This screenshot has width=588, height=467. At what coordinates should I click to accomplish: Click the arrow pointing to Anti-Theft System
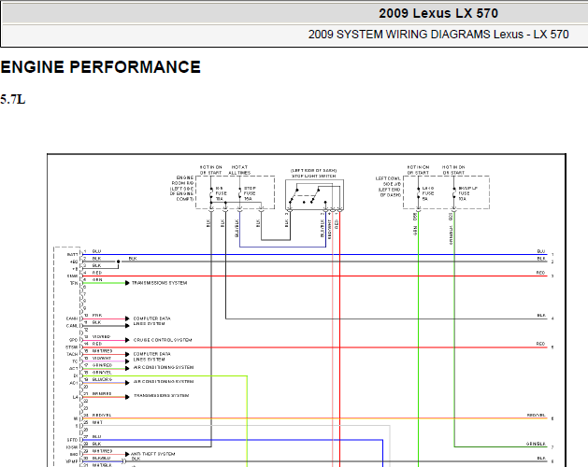pos(127,454)
